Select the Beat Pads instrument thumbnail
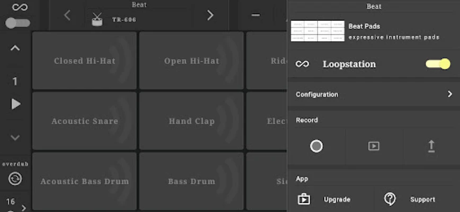The image size is (460, 212). click(317, 31)
